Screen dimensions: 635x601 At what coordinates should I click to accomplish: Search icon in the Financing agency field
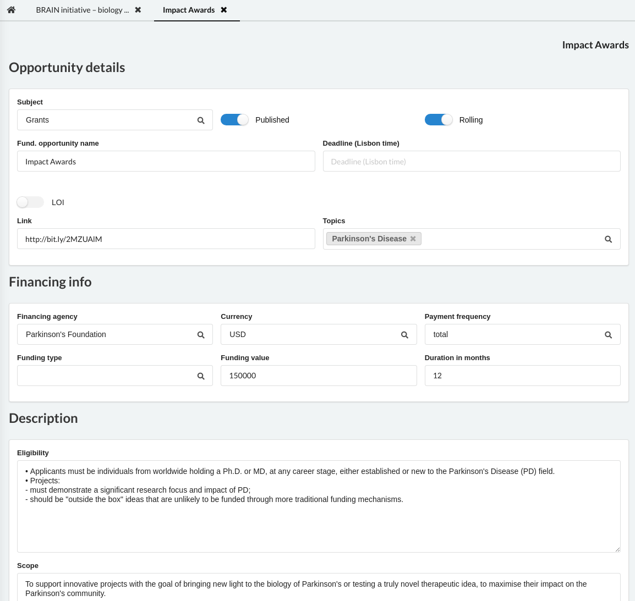pos(201,335)
